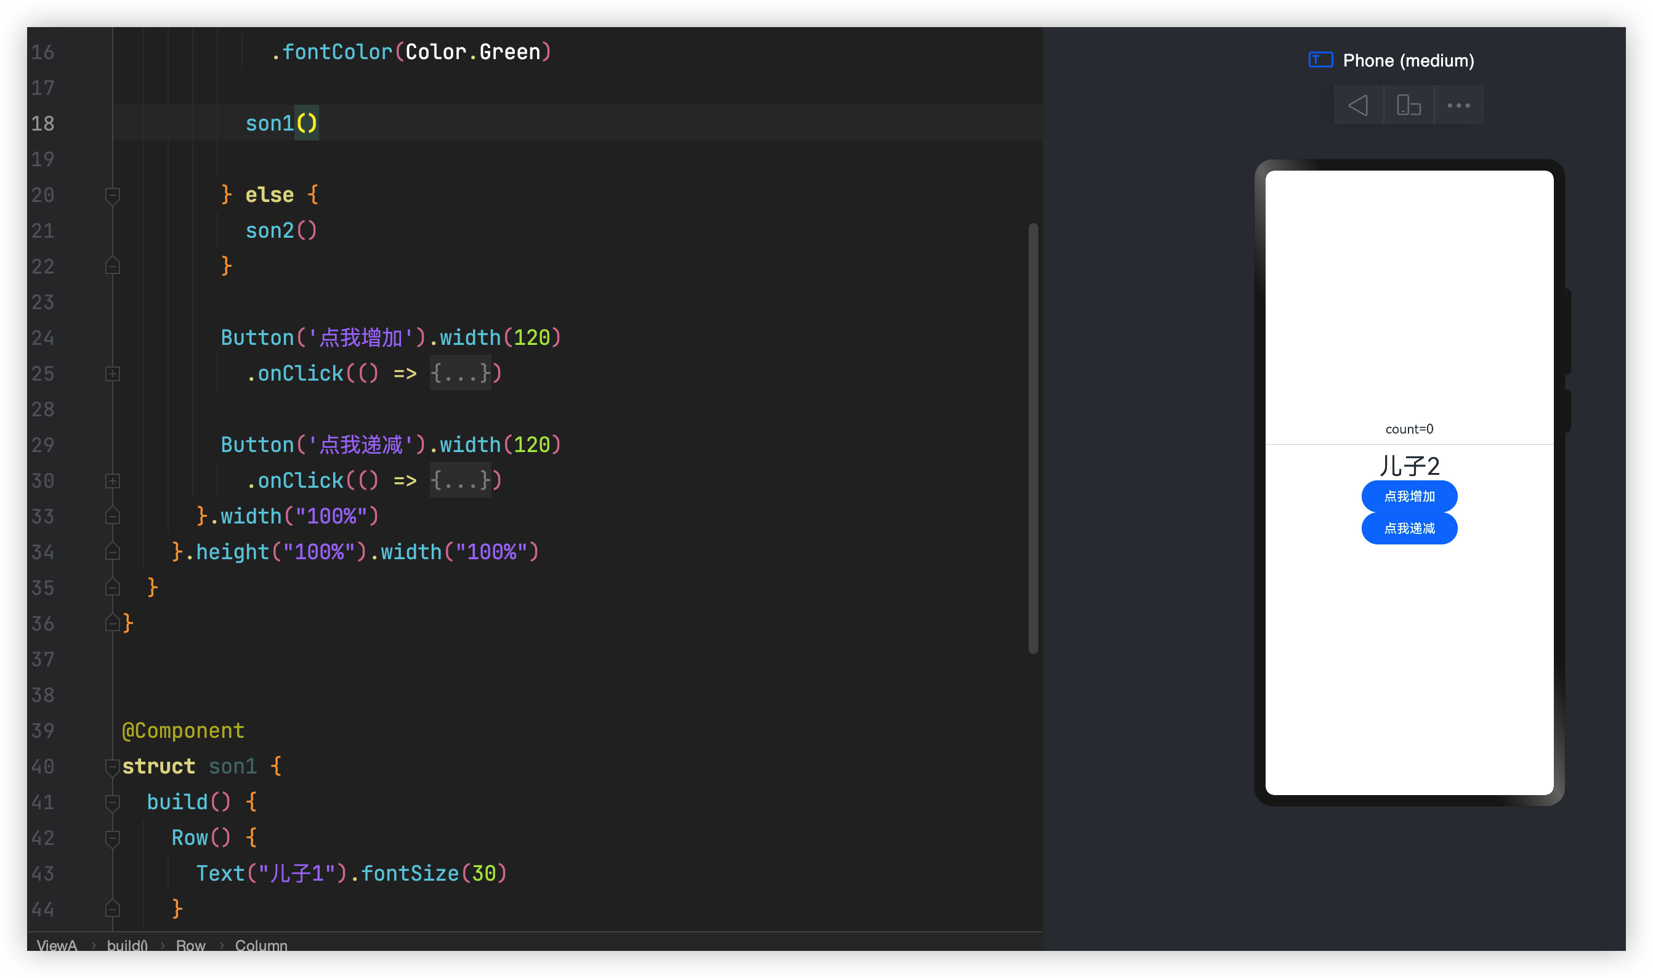Click line number 18 in the gutter

coord(43,123)
